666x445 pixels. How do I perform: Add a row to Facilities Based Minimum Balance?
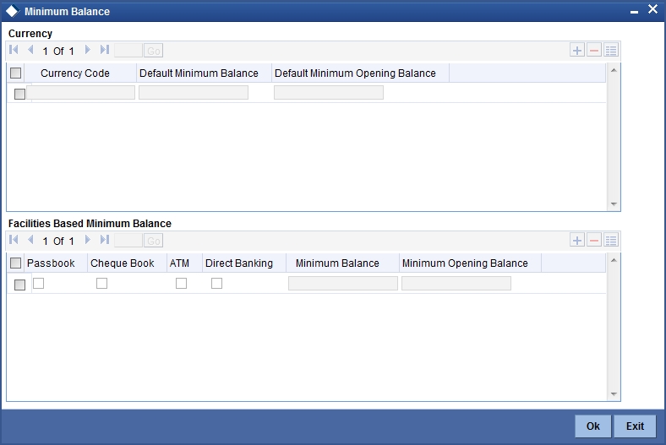click(x=576, y=241)
